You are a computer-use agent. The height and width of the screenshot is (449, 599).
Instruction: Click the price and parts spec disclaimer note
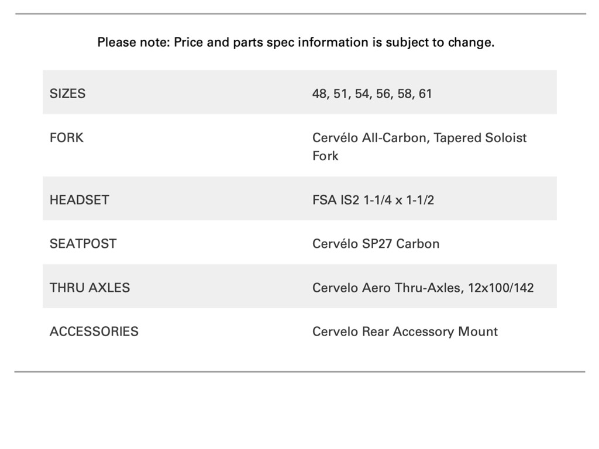(x=295, y=43)
